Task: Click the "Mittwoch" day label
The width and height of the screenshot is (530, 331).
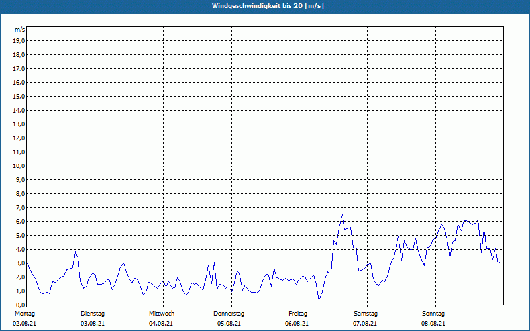Action: click(x=162, y=314)
